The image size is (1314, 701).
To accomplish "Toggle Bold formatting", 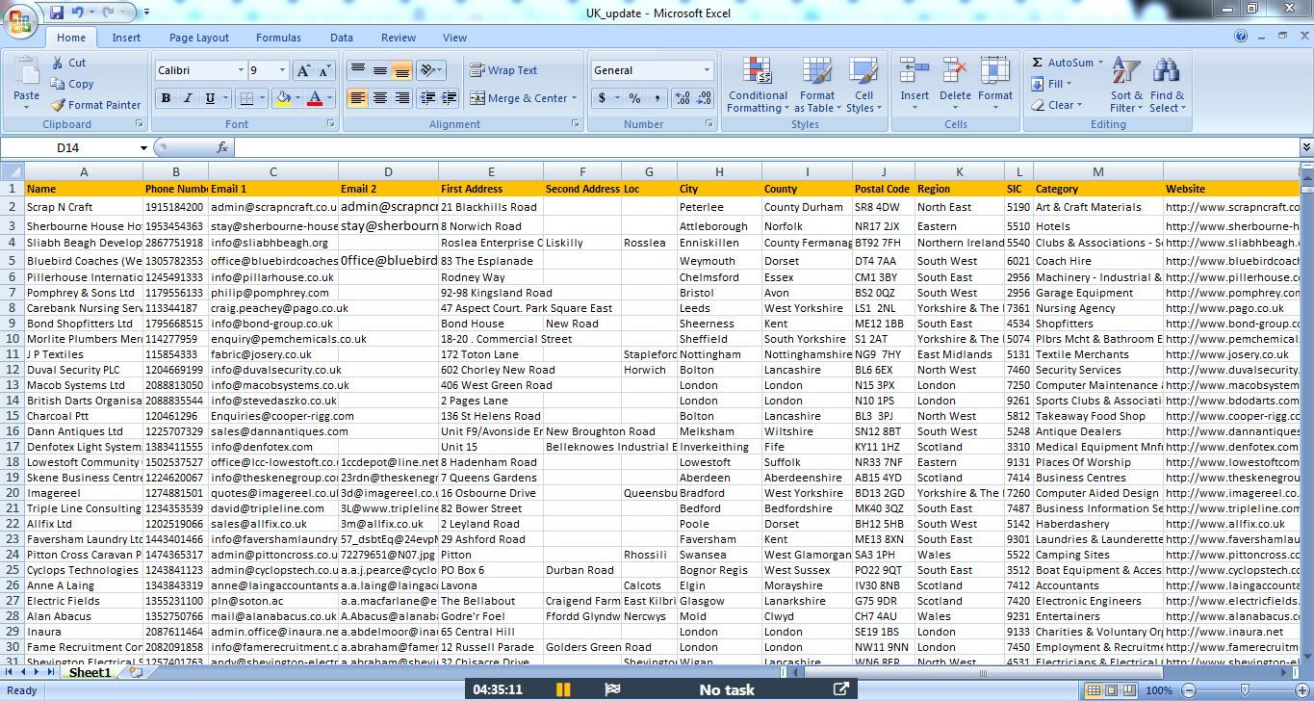I will (166, 98).
